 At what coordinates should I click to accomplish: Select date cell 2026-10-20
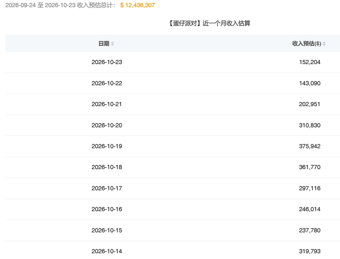107,125
